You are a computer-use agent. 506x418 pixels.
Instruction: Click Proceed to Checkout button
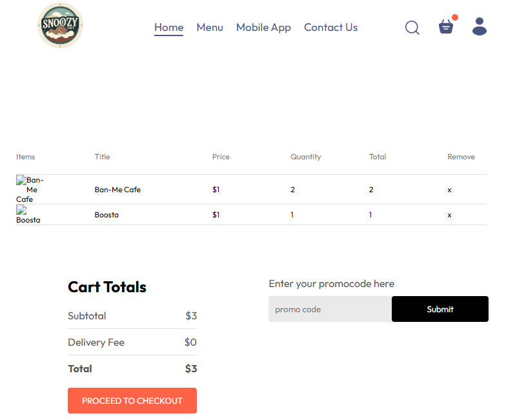click(132, 401)
